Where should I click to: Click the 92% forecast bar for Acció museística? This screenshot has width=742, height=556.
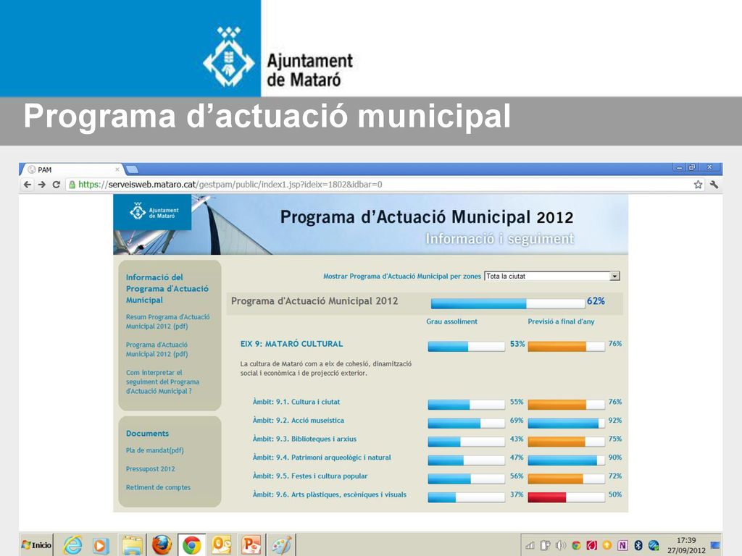(x=566, y=423)
